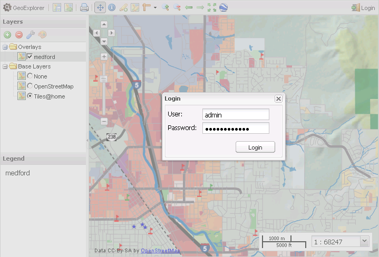Image resolution: width=379 pixels, height=257 pixels.
Task: Collapse the Overlays folder
Action: coord(5,47)
